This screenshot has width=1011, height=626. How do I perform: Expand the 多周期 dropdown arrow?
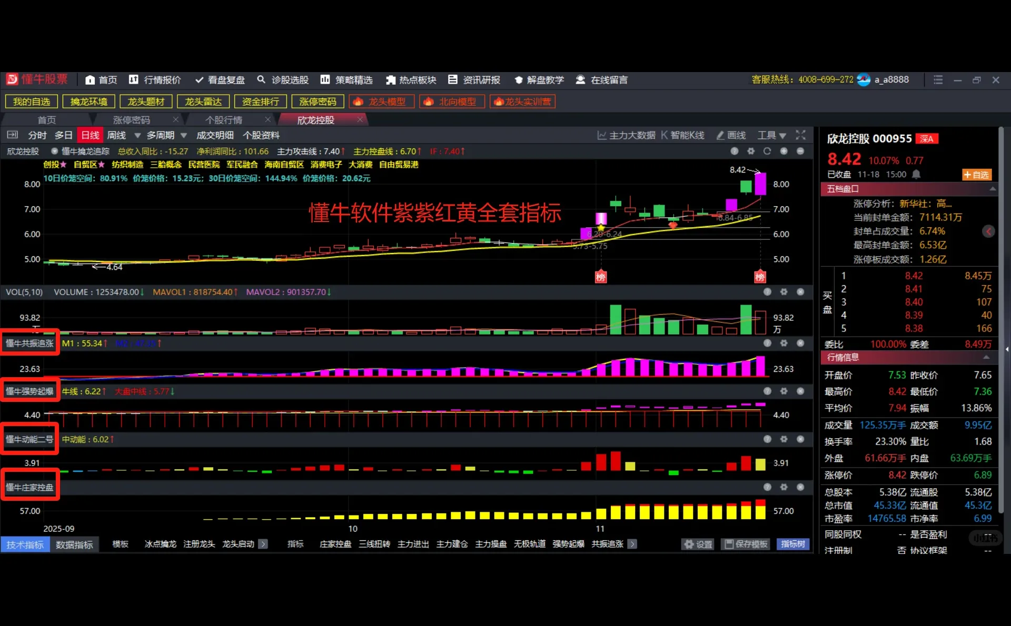(x=184, y=135)
